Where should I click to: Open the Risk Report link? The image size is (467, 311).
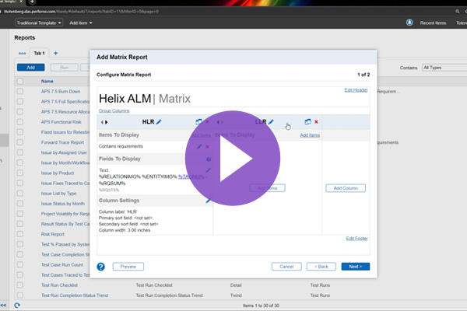[x=53, y=234]
